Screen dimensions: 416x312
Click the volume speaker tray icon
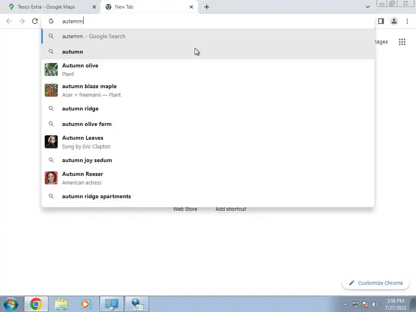(375, 304)
